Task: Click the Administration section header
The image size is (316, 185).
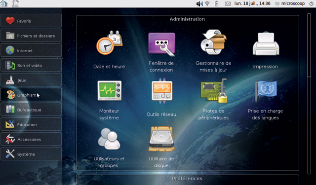Action: coord(187,19)
